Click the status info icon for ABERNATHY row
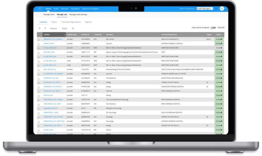Viewport: 262px width, 156px height. [221, 39]
